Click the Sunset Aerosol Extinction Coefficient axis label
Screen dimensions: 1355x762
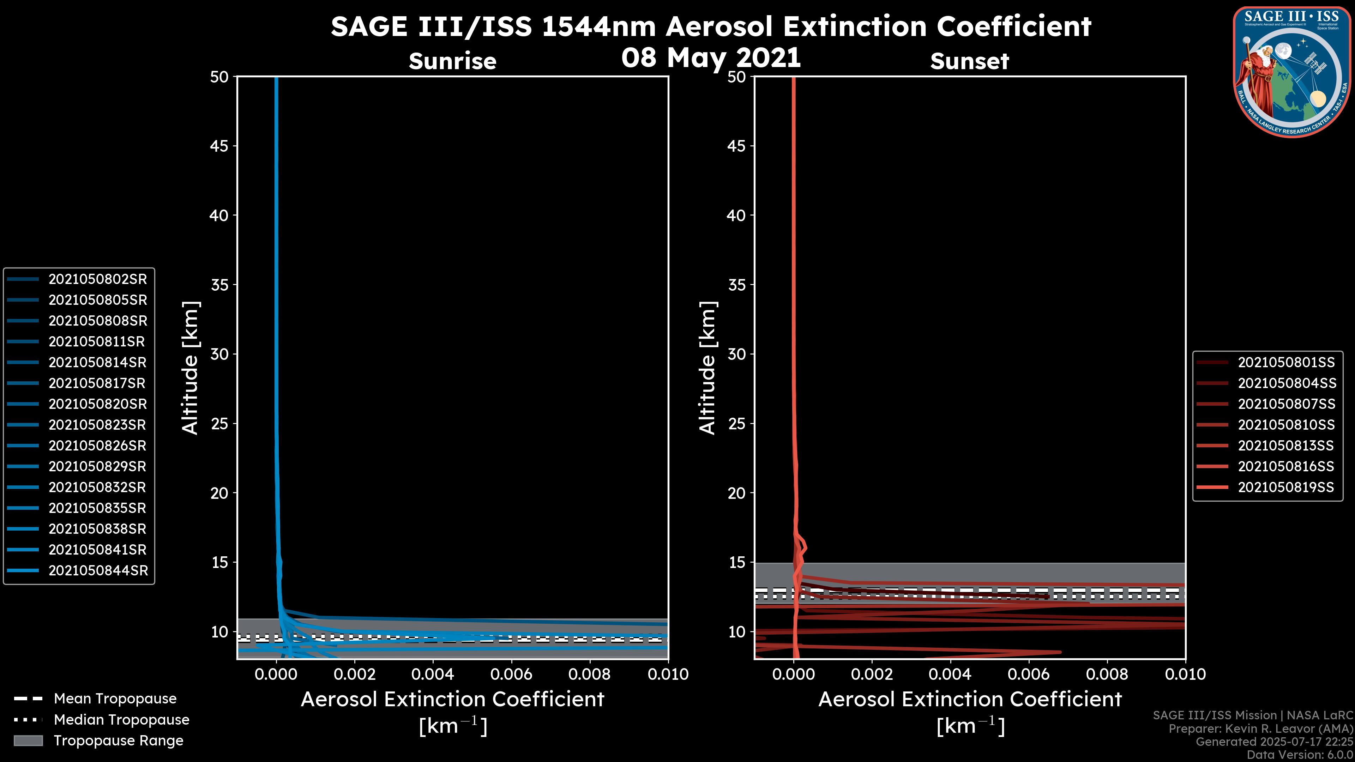click(970, 700)
